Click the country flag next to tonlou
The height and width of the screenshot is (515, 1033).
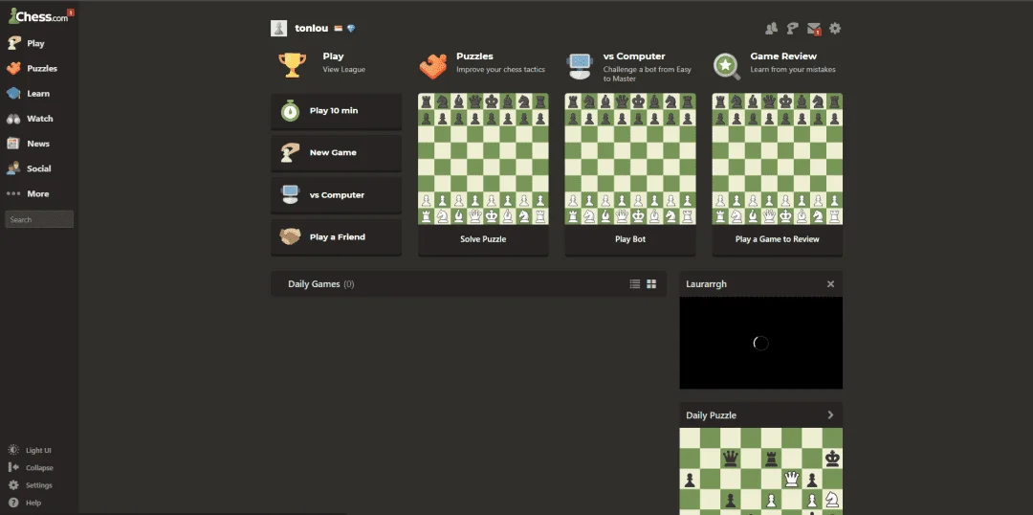(x=338, y=29)
